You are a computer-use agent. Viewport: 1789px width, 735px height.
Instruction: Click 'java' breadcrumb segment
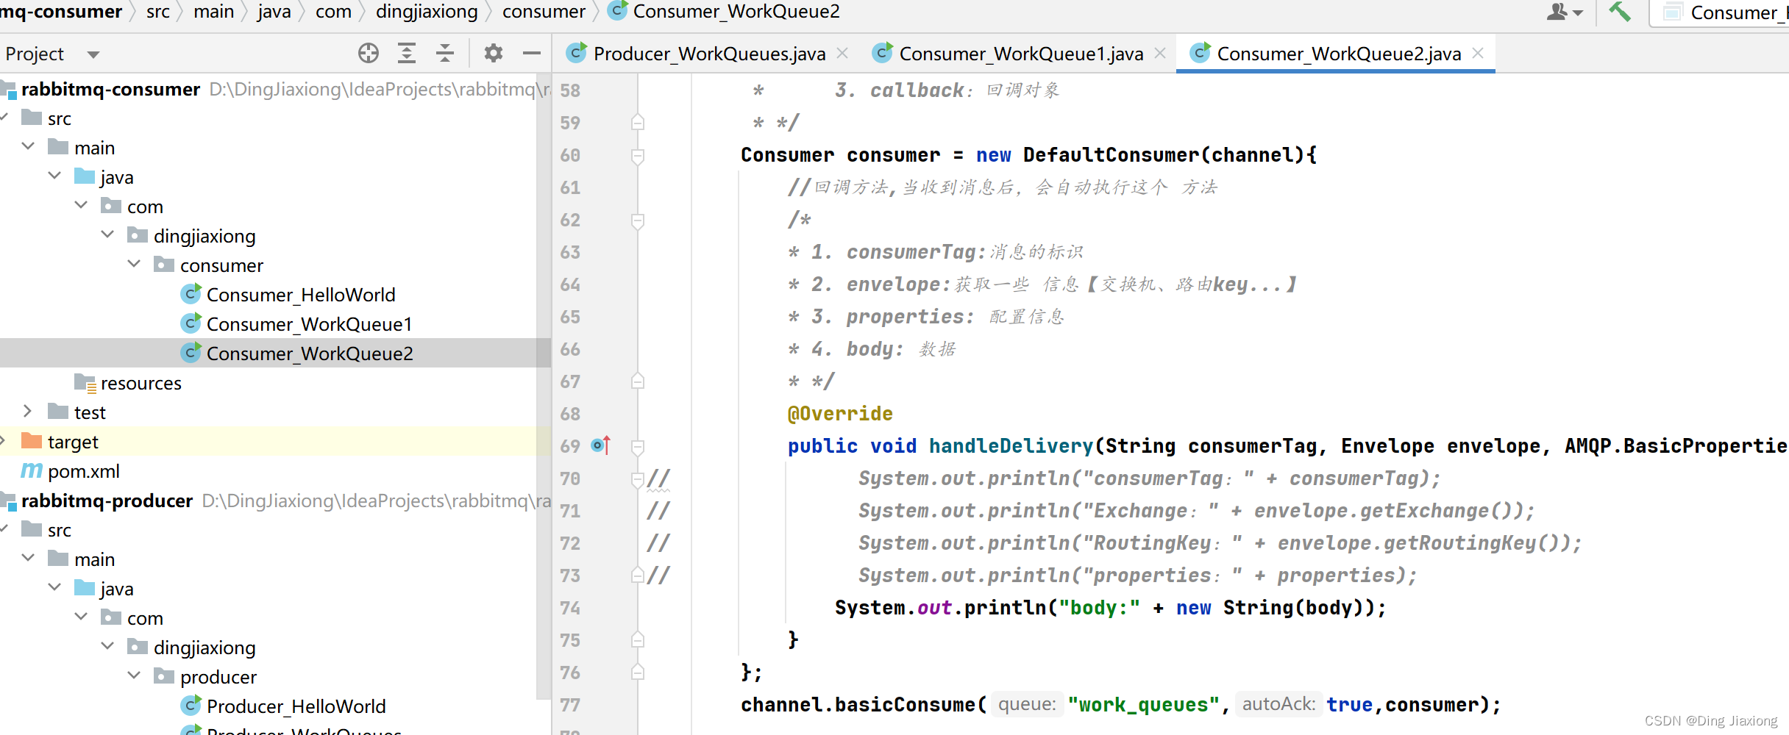(x=274, y=12)
